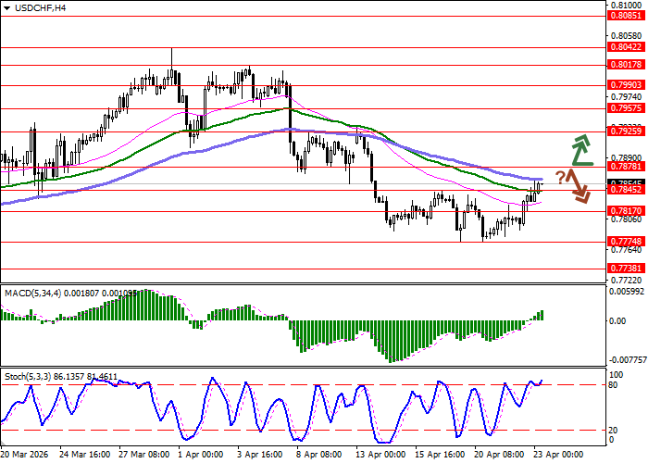Click the 0.81000 price axis value
The height and width of the screenshot is (463, 648).
pyautogui.click(x=628, y=6)
